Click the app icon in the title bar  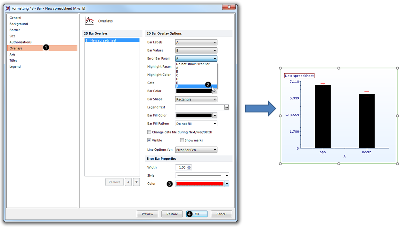[8, 8]
